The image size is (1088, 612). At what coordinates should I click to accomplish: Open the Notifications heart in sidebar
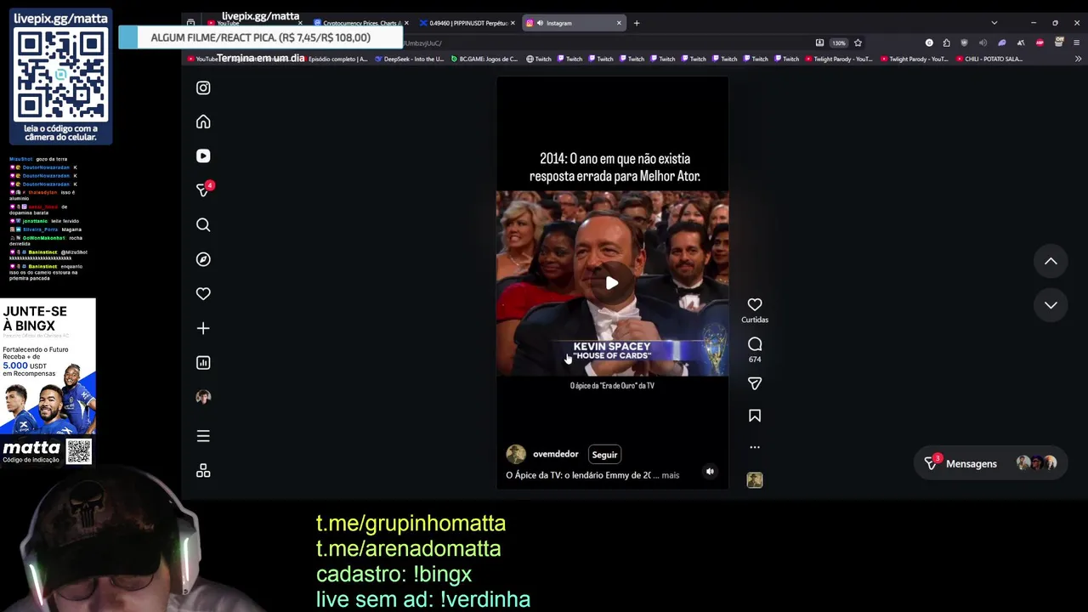pos(203,293)
